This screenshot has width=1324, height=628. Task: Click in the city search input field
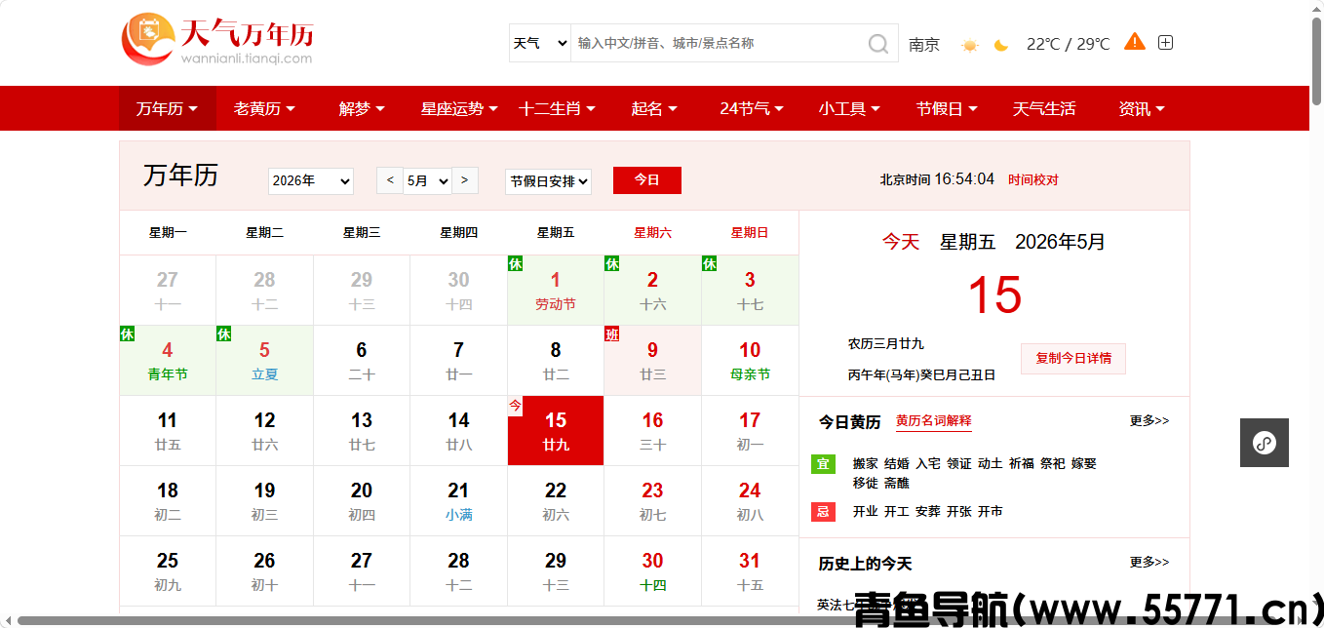click(718, 43)
